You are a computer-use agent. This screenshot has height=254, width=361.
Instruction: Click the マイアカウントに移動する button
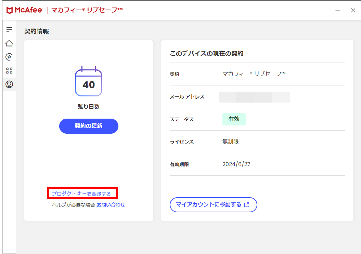(x=214, y=205)
